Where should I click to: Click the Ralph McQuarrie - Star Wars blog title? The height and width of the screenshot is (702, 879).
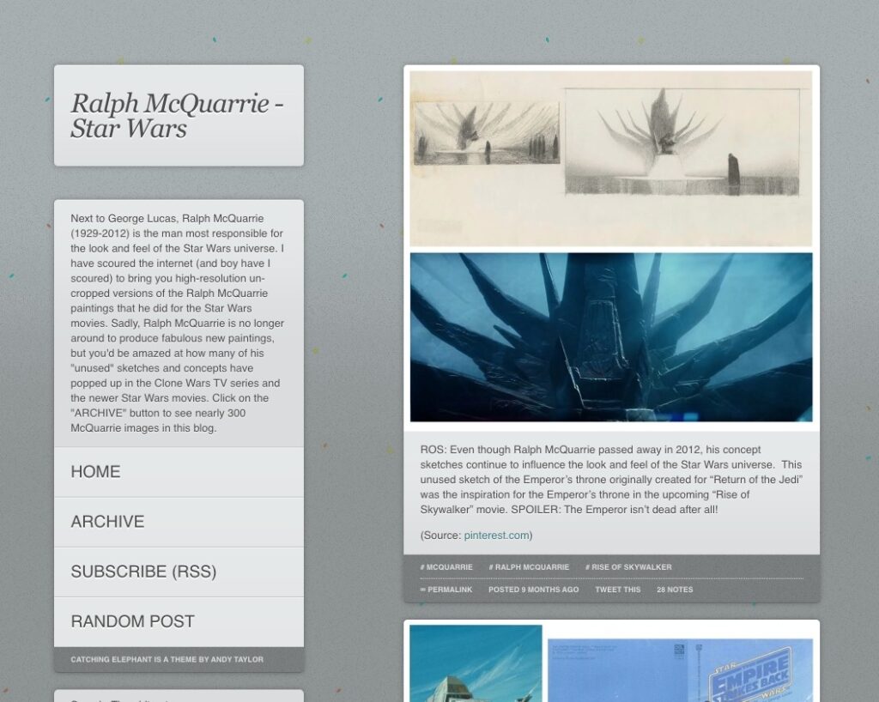[x=177, y=115]
